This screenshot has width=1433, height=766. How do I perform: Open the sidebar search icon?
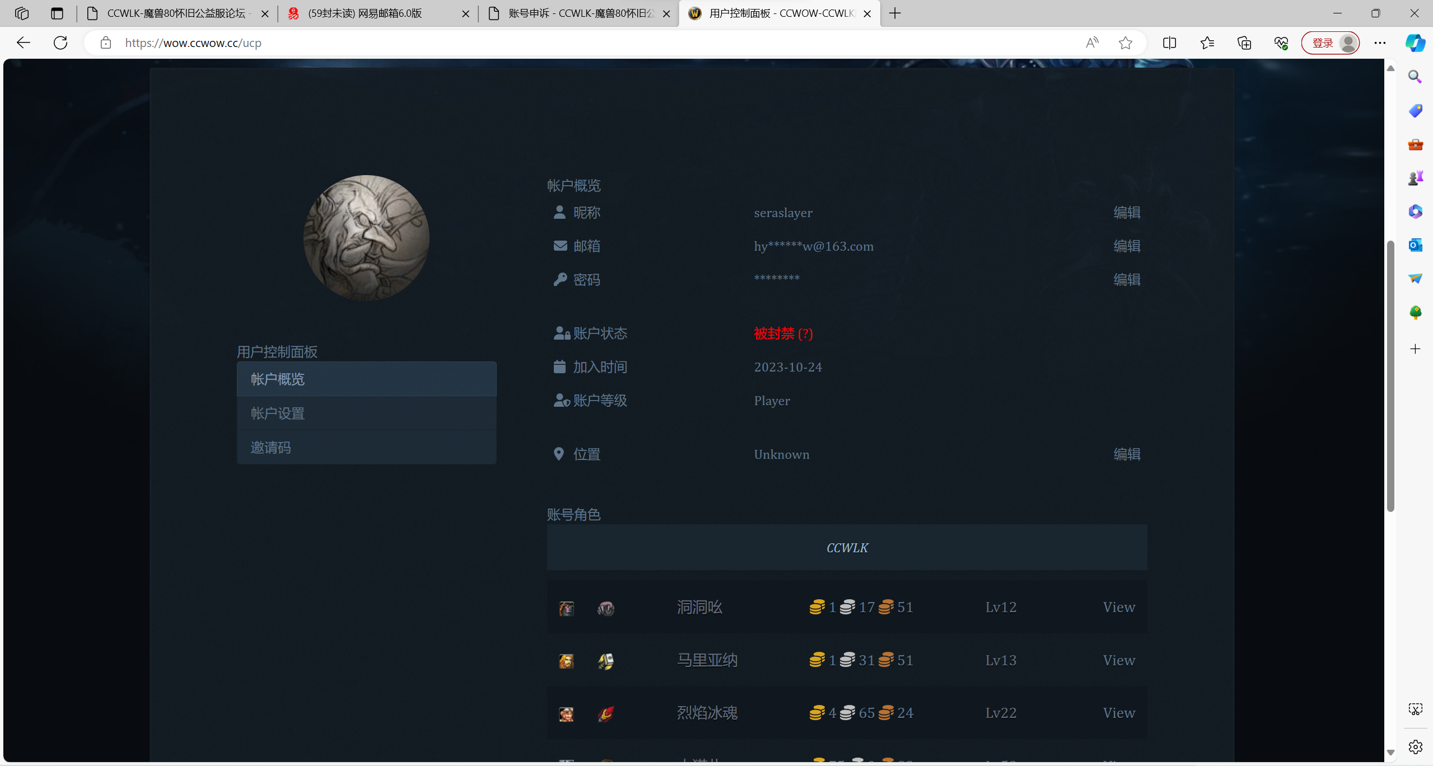pyautogui.click(x=1415, y=77)
